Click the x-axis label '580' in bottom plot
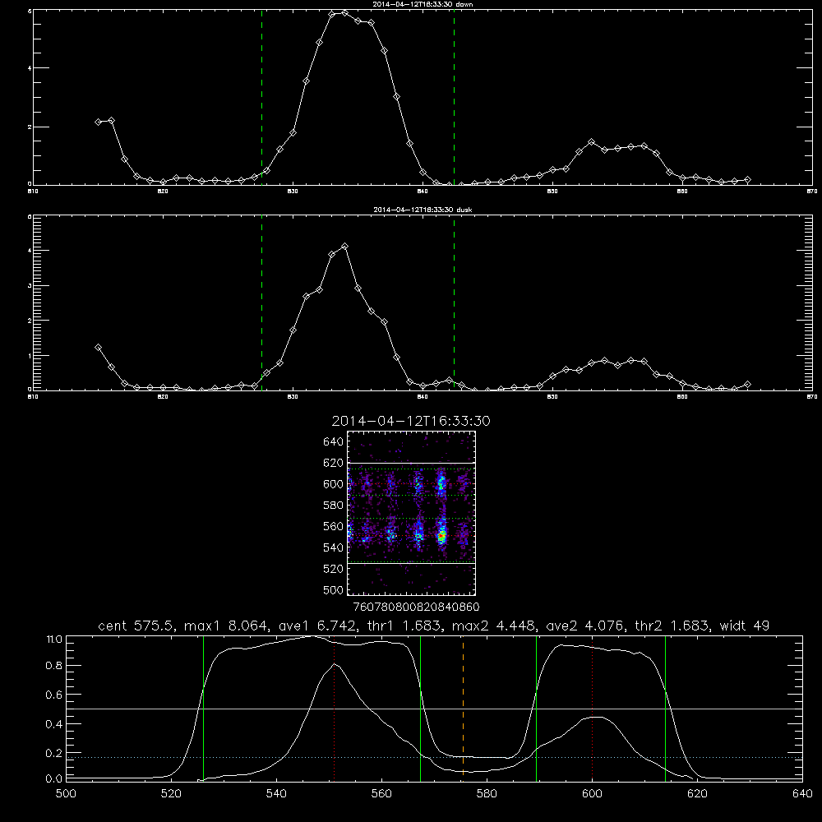 pyautogui.click(x=487, y=794)
